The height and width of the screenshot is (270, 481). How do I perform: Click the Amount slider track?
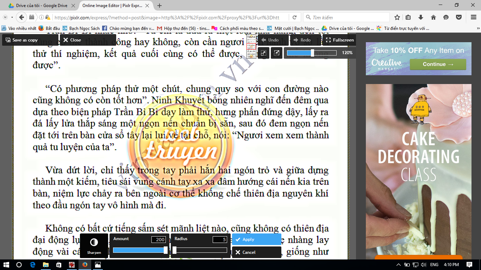click(x=139, y=250)
